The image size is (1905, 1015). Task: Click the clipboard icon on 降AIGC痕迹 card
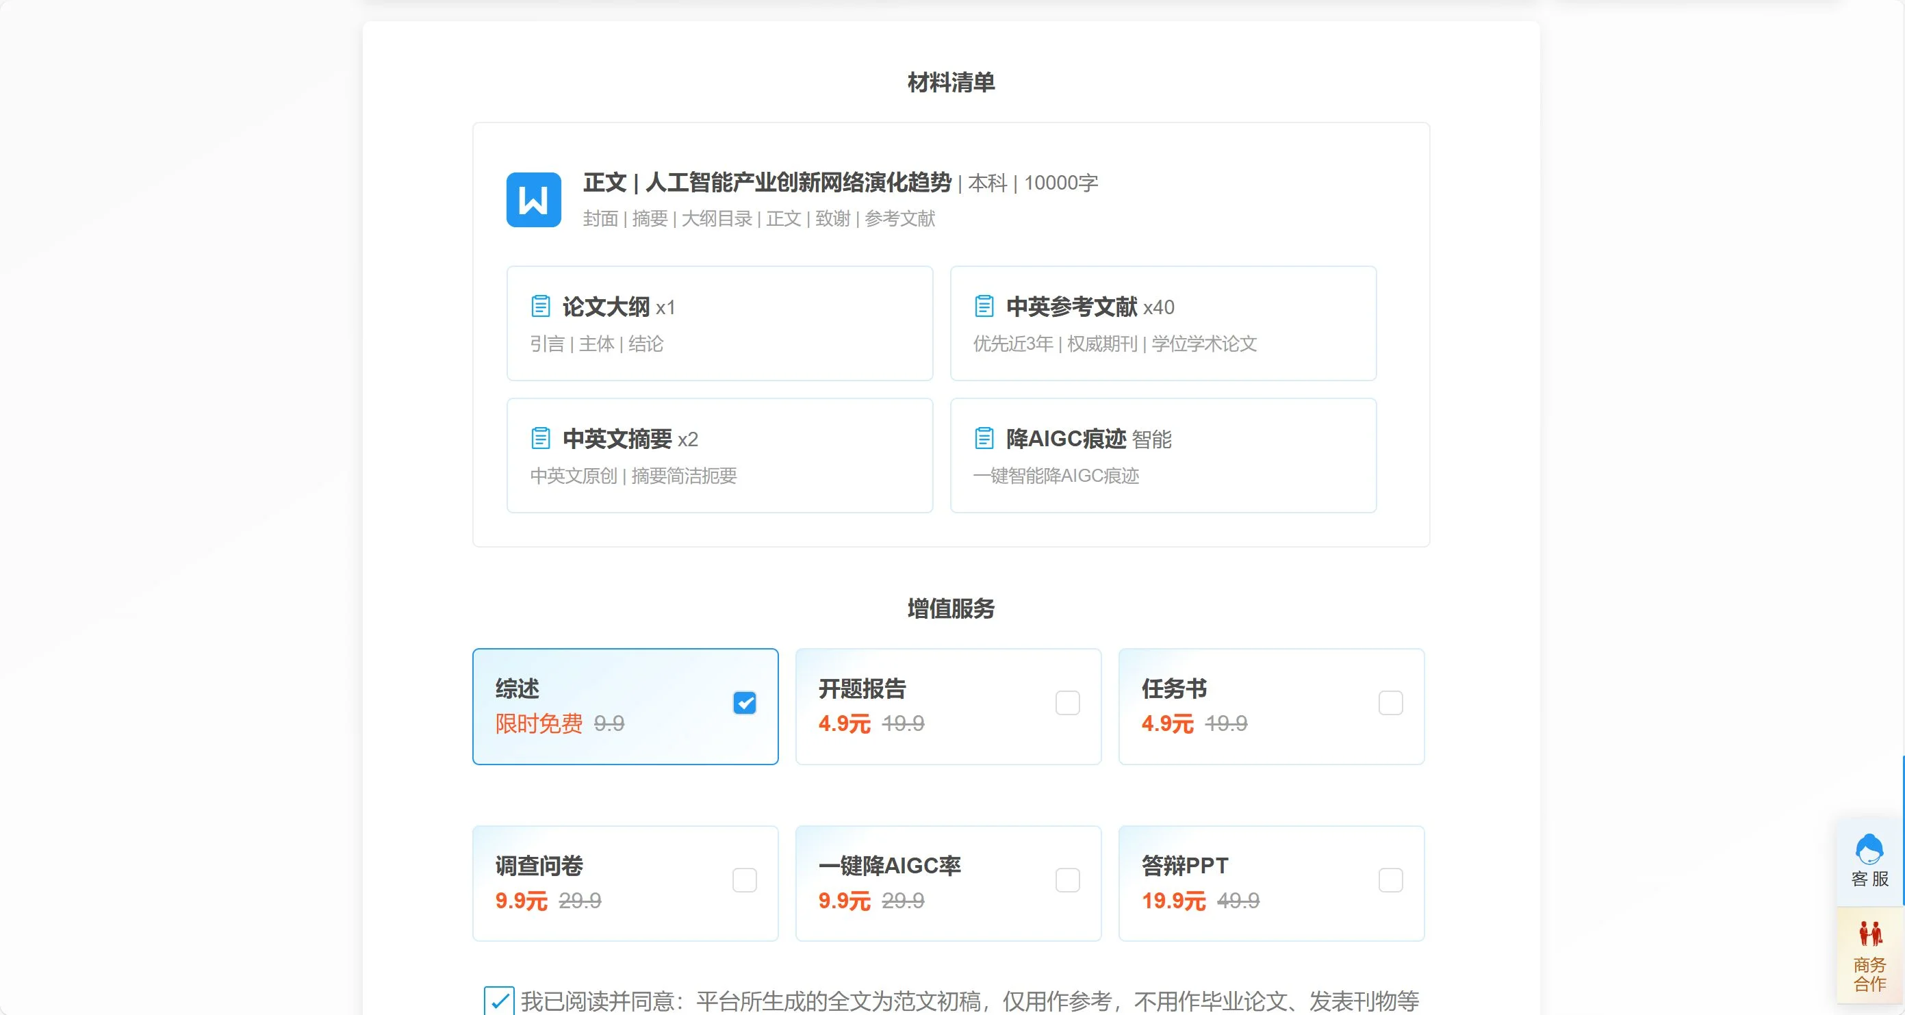984,437
